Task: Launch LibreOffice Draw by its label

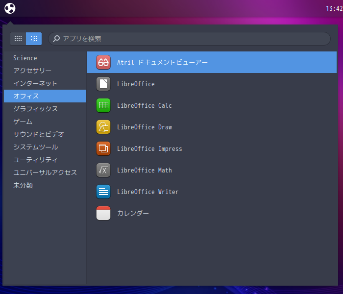Action: tap(145, 127)
